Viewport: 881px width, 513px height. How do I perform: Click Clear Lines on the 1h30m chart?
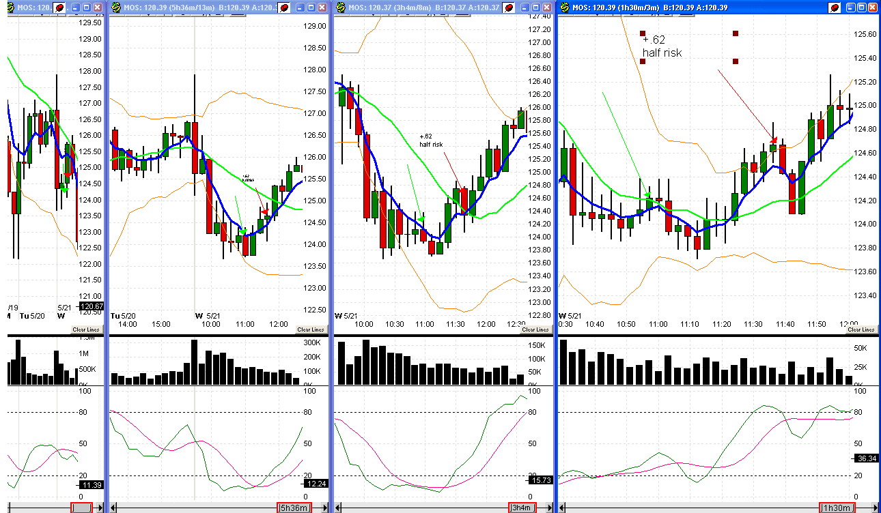click(x=861, y=329)
